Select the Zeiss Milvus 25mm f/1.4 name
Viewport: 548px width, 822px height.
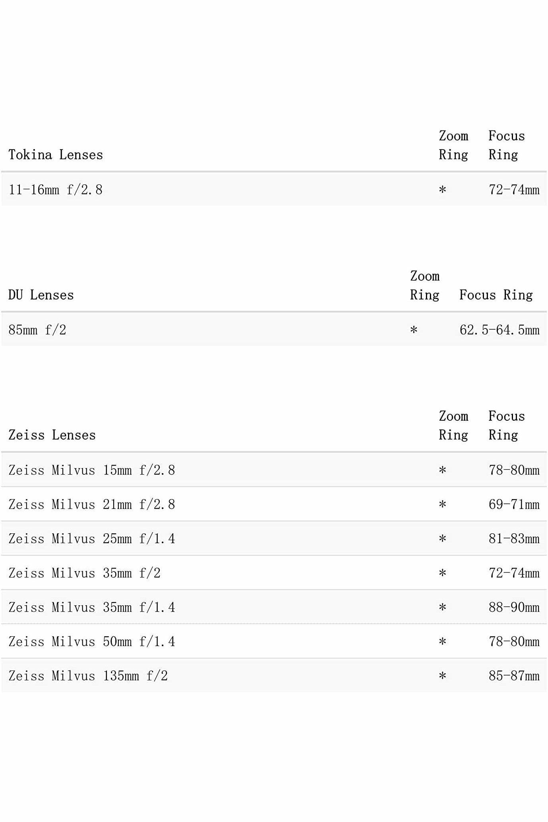[x=91, y=539]
